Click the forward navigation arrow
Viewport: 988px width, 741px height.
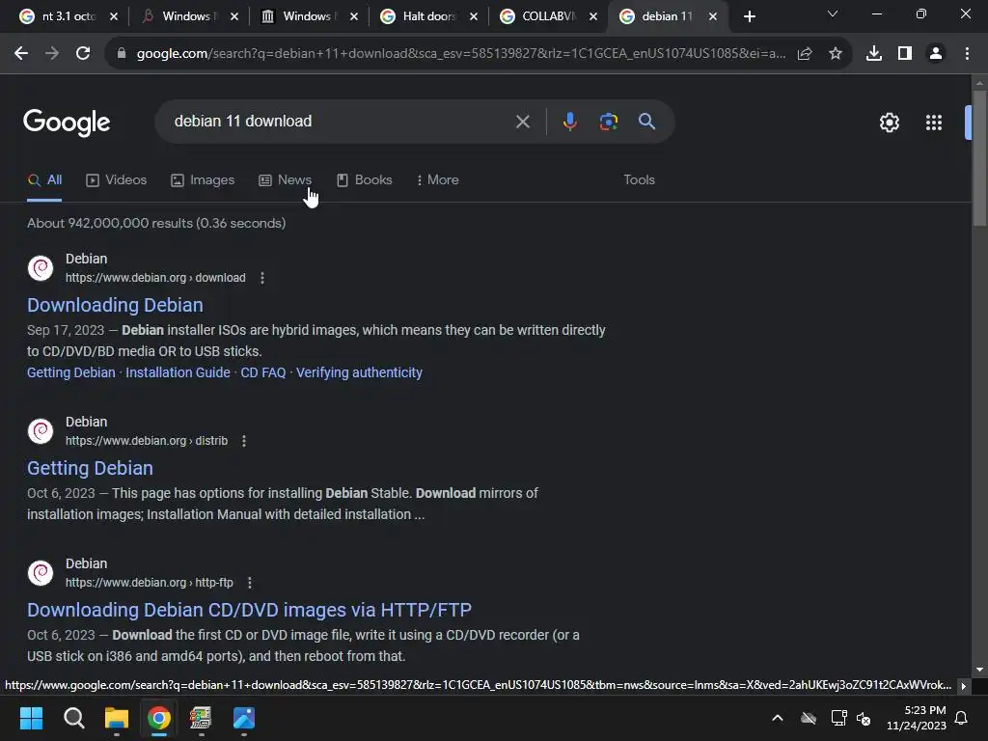click(x=52, y=54)
